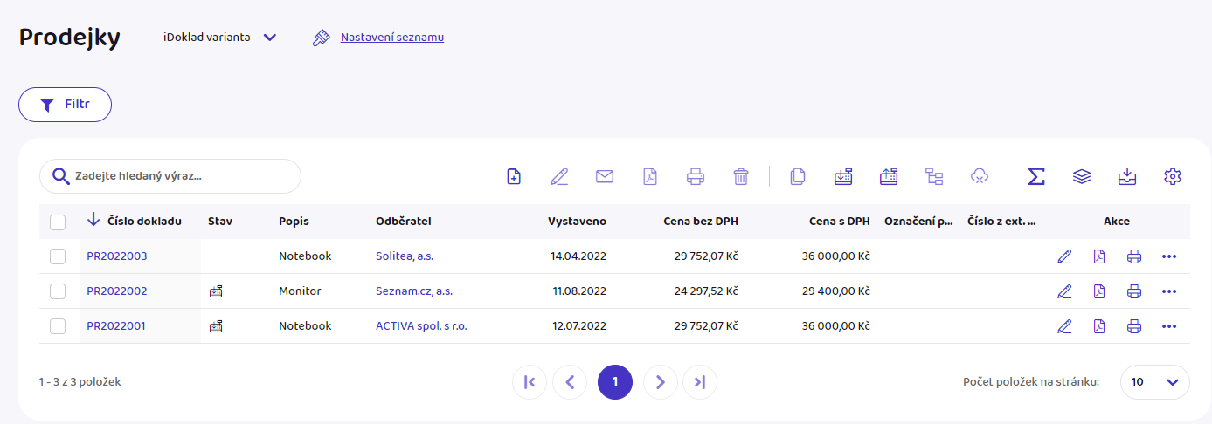Toggle the select-all checkbox in header
This screenshot has width=1212, height=424.
[x=58, y=222]
